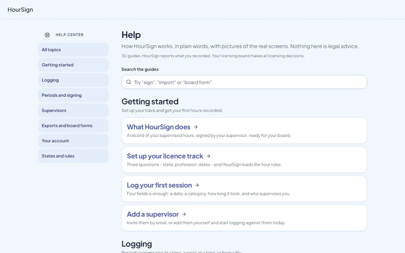Click arrow beside Set up your licence track
The image size is (405, 253).
point(209,156)
